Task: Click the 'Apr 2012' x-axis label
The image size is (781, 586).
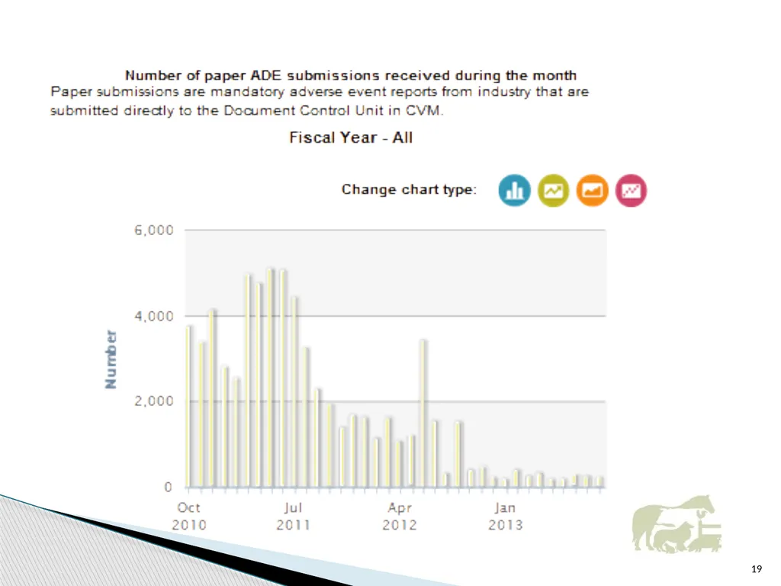Action: point(400,516)
